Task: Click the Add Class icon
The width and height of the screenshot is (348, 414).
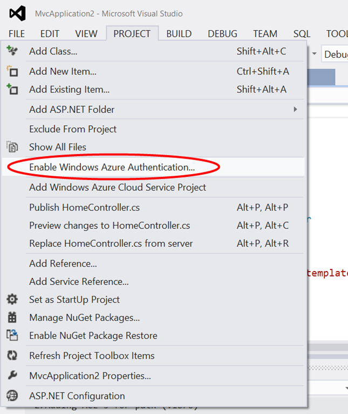Action: point(12,51)
